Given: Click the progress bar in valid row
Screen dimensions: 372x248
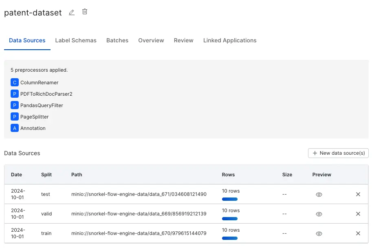Looking at the screenshot, I should (x=230, y=219).
